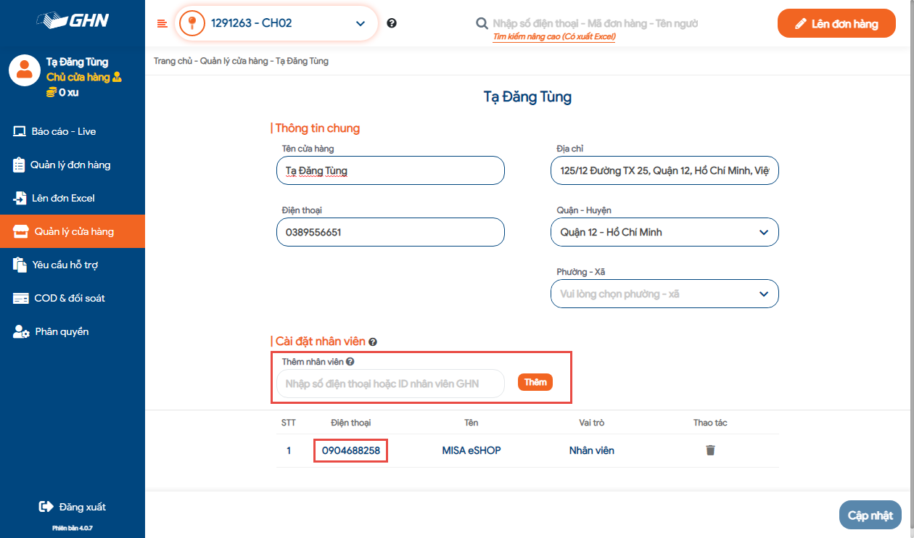Expand the Phường - Xã dropdown

tap(664, 294)
